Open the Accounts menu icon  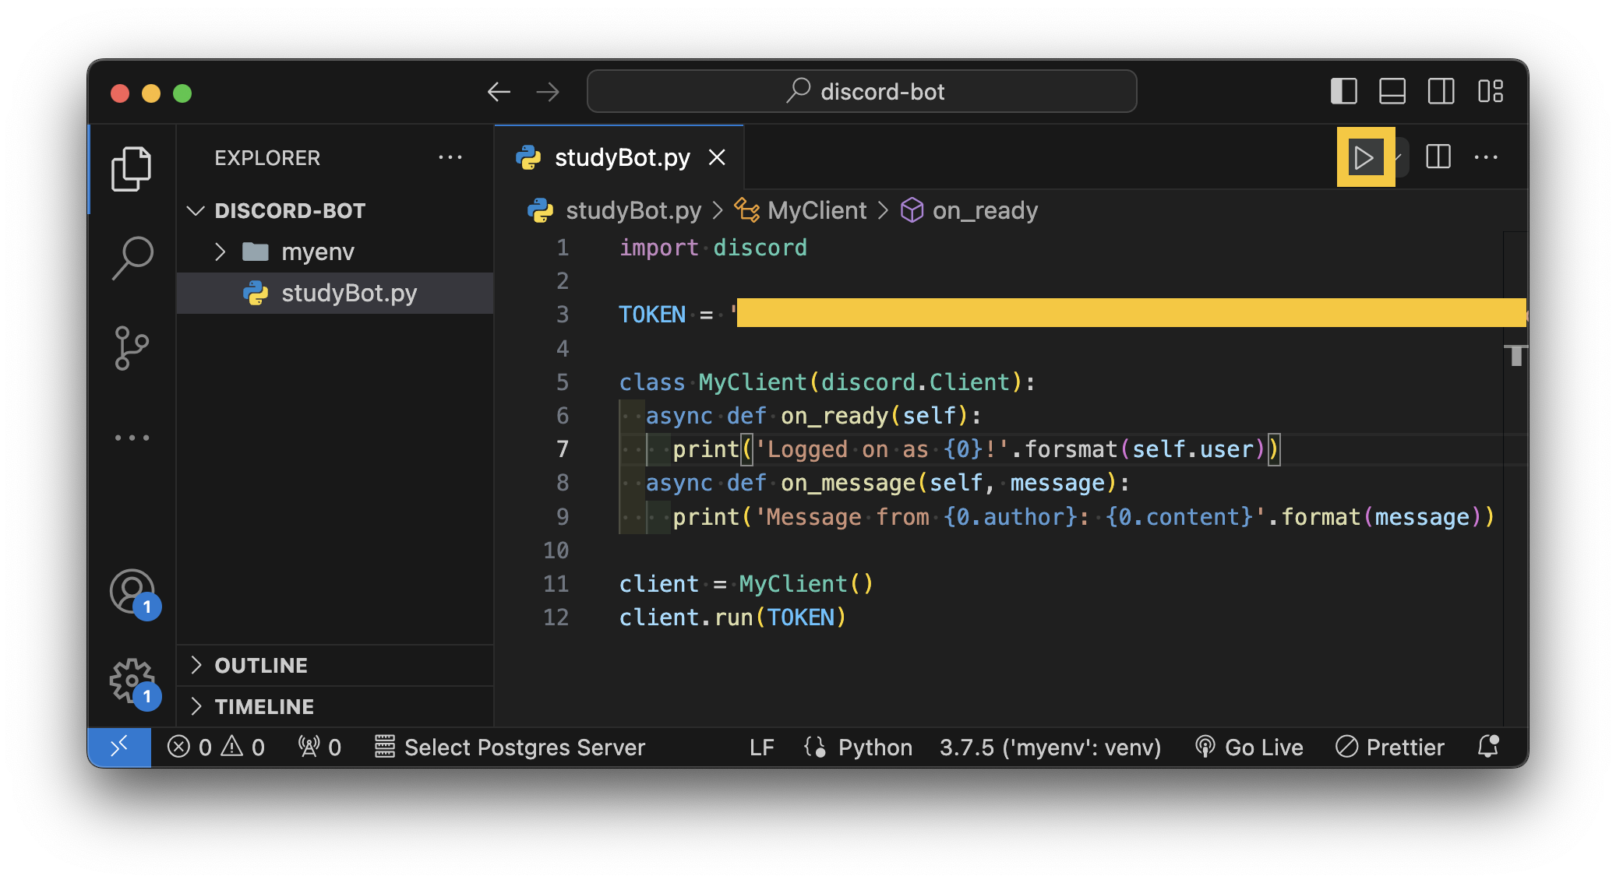[132, 593]
